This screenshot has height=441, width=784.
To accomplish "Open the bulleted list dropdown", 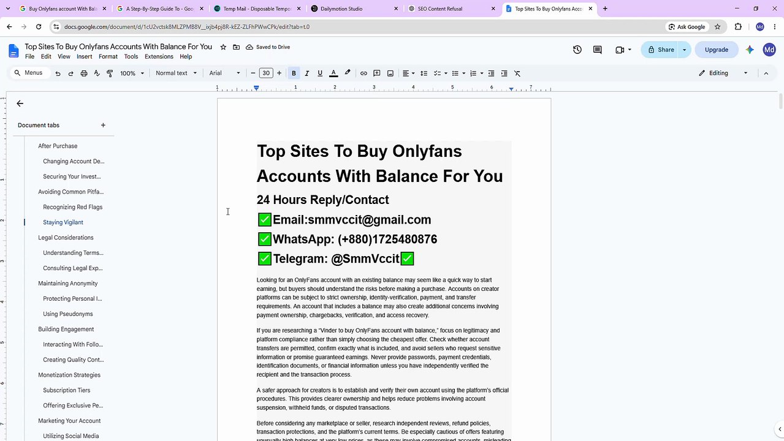I will tap(458, 73).
